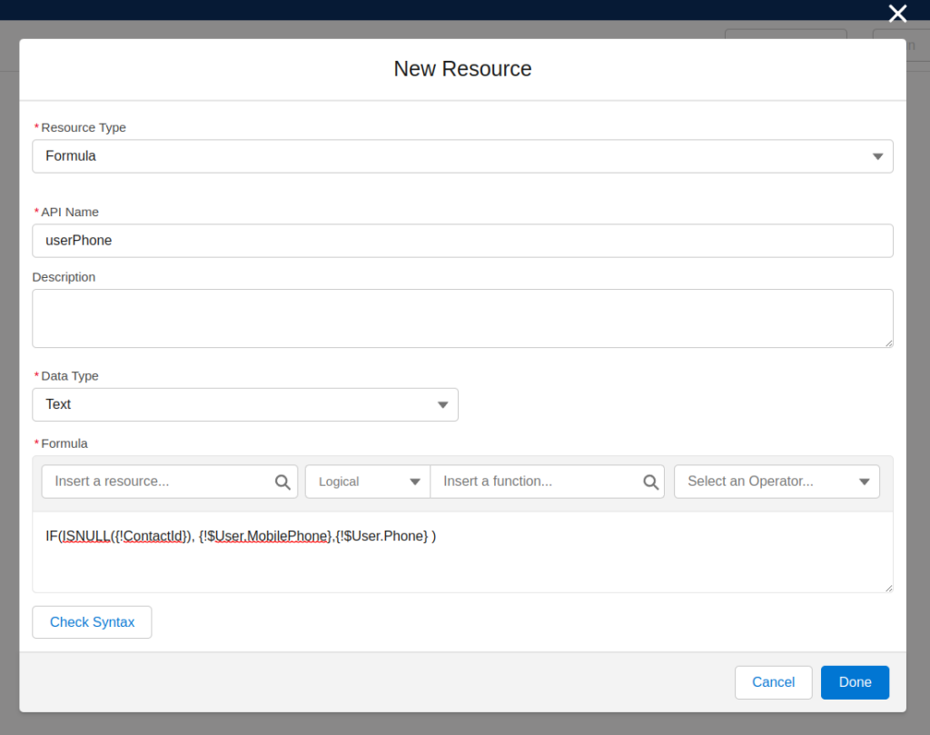Close the New Resource dialog with X
The width and height of the screenshot is (930, 735).
[897, 14]
